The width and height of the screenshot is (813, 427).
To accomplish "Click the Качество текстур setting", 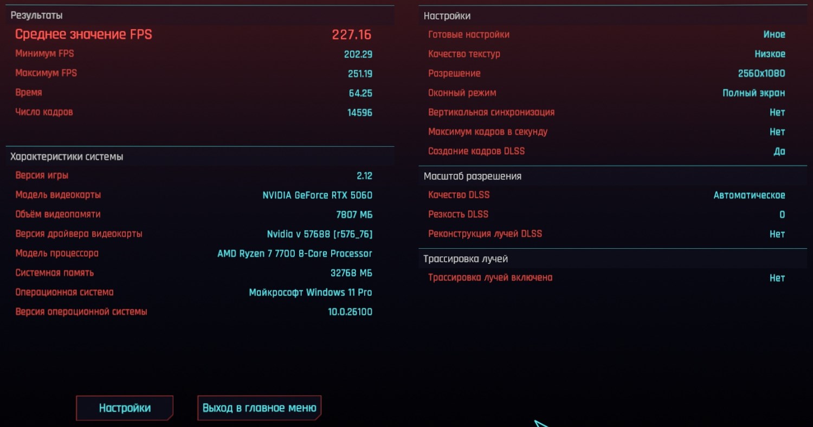I will [x=606, y=54].
